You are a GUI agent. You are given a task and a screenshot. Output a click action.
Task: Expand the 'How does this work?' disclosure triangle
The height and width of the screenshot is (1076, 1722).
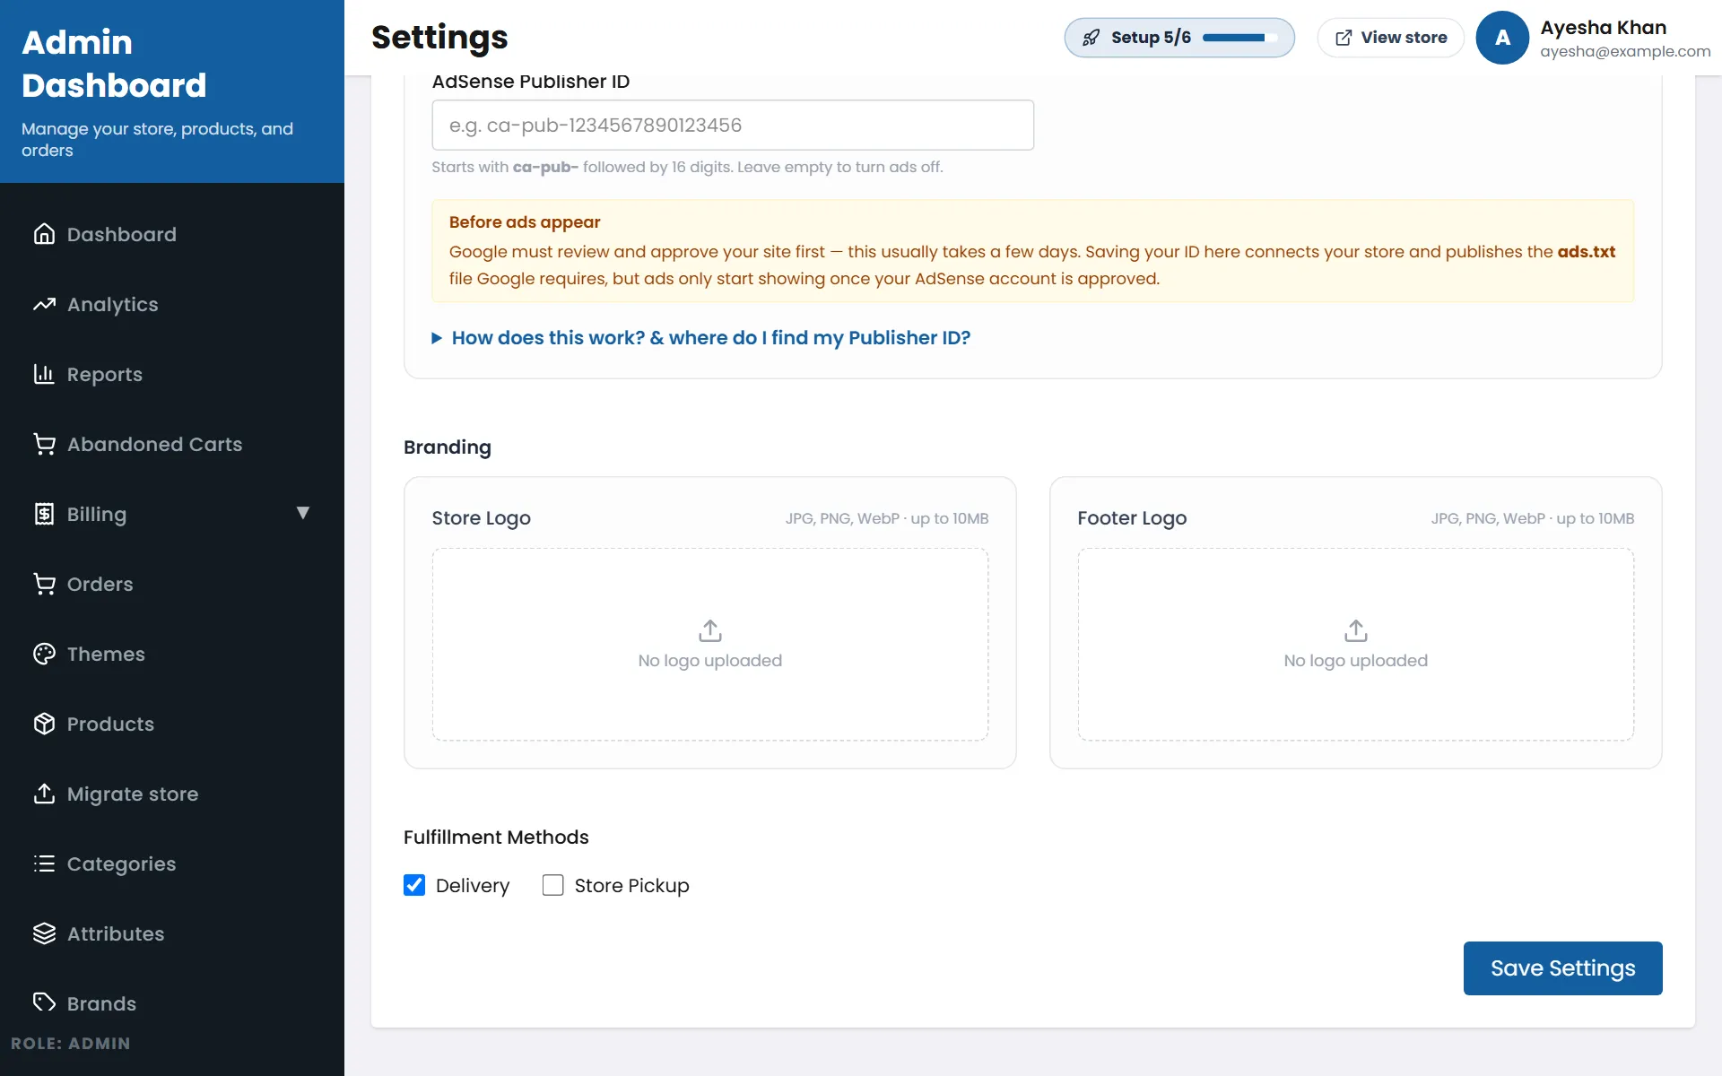point(437,338)
